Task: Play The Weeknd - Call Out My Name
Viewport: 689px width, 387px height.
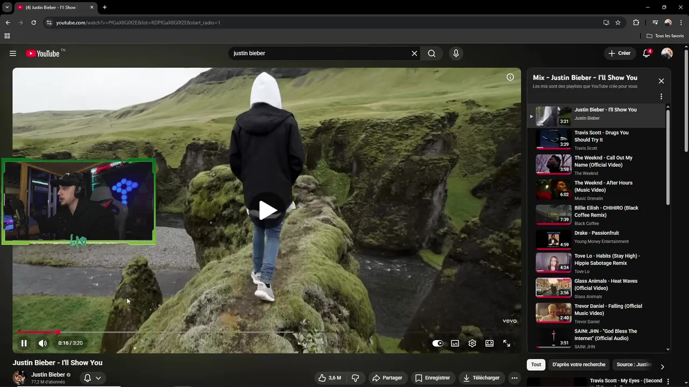Action: 596,165
